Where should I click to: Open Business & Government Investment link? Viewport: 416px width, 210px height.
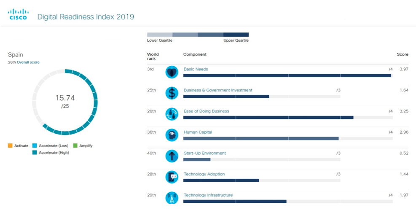point(218,90)
